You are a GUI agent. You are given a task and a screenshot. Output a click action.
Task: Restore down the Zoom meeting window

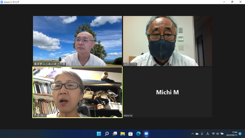(232, 2)
